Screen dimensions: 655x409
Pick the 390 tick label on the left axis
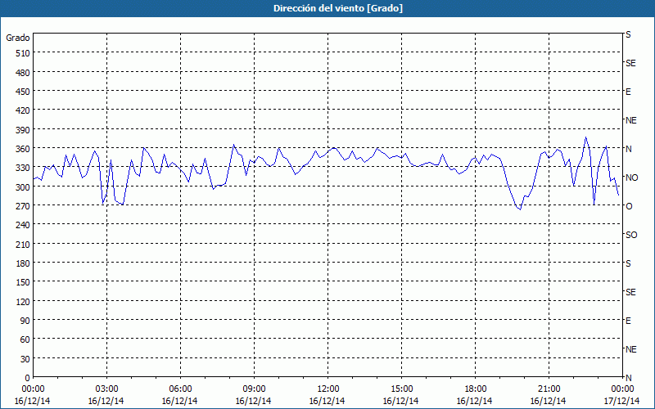(23, 130)
